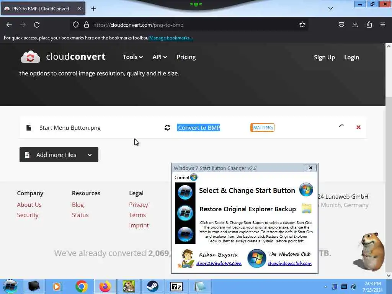Close the Start Button Changer window
Image resolution: width=392 pixels, height=294 pixels.
310,168
